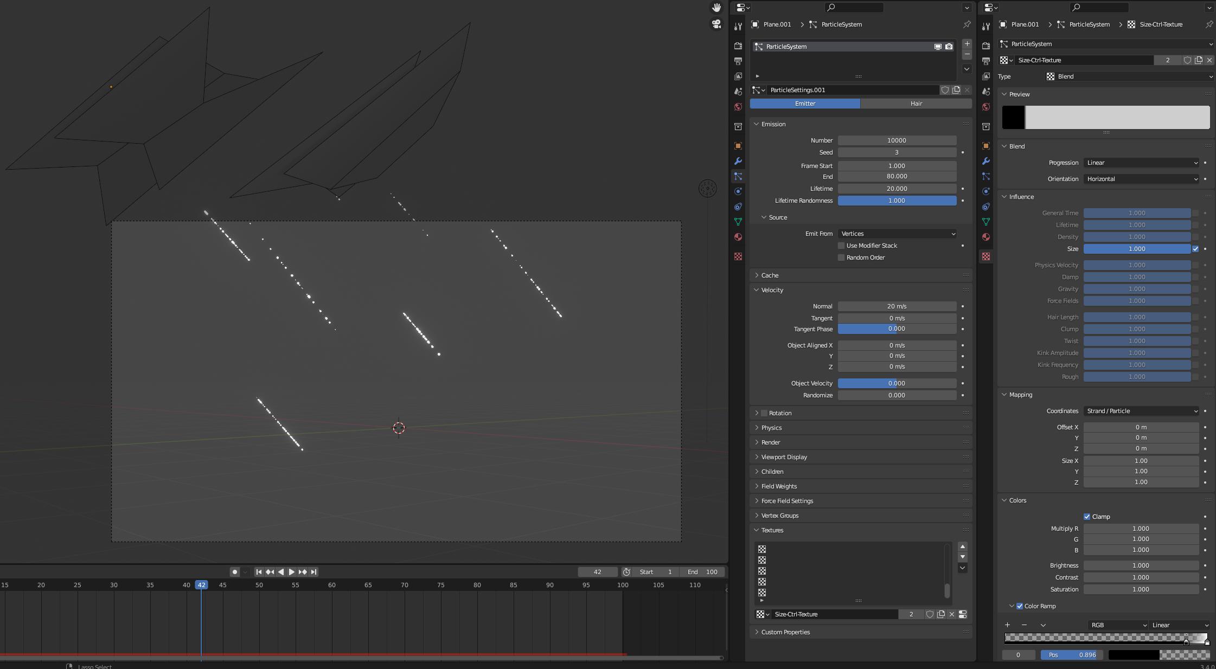The width and height of the screenshot is (1216, 669).
Task: Jump to the next keyframe
Action: 303,572
